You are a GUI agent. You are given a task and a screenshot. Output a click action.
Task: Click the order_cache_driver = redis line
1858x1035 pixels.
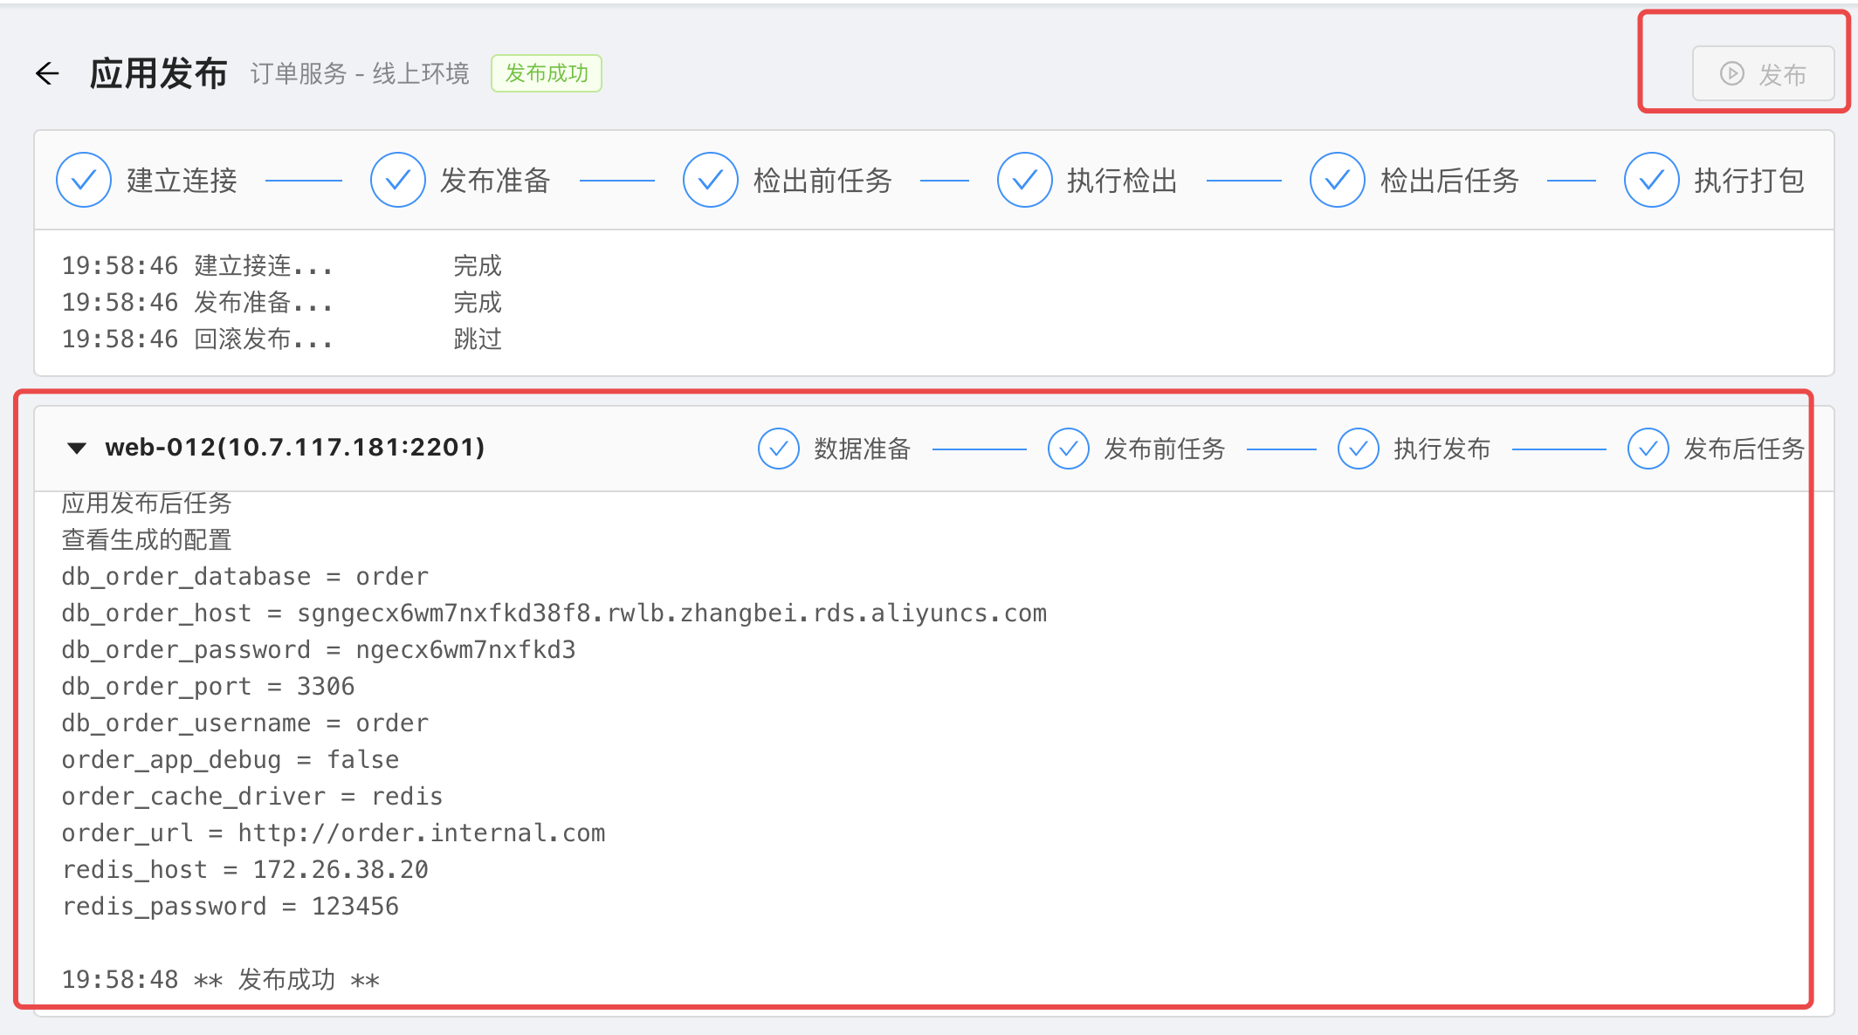click(252, 797)
